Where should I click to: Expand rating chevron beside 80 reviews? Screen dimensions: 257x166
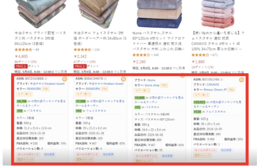34,50
